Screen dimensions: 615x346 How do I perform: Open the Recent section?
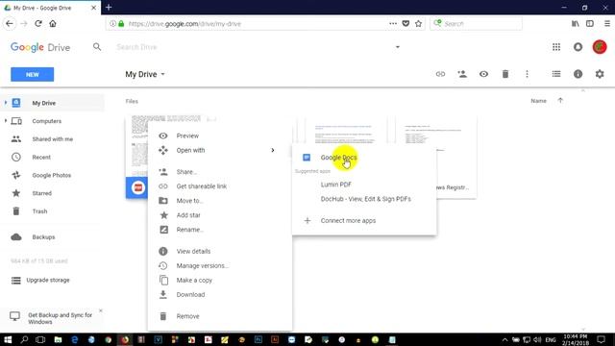click(x=41, y=158)
